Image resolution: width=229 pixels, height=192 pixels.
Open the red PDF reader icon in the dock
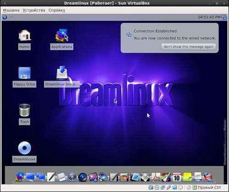(156, 177)
